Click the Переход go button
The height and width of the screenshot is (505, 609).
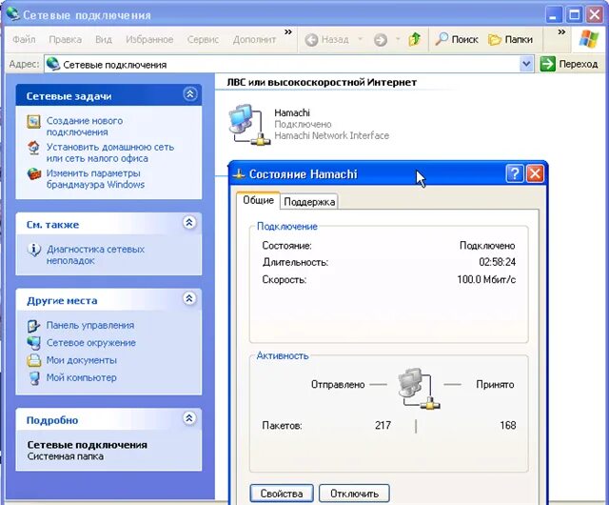click(x=569, y=64)
